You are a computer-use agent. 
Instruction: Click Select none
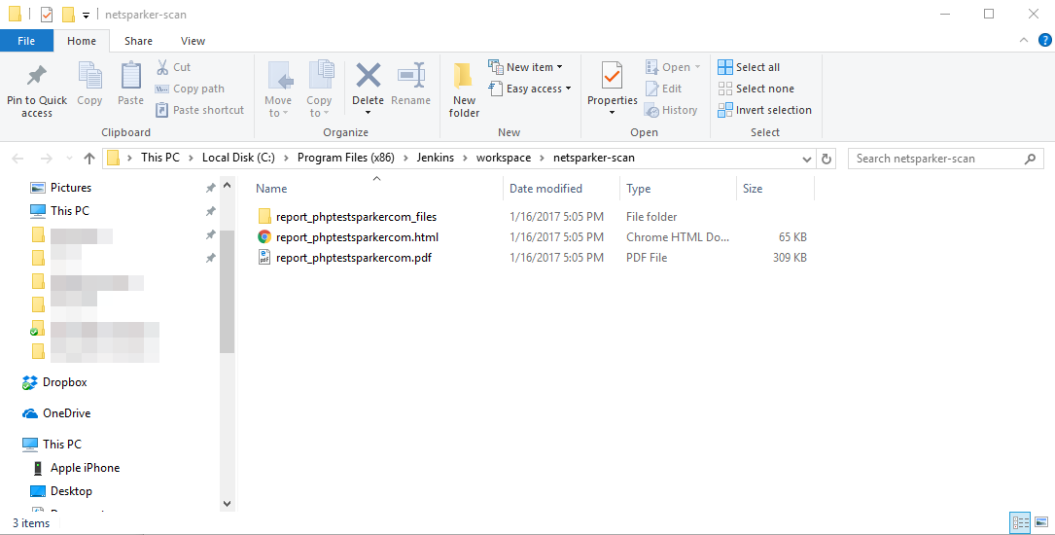[x=756, y=89]
